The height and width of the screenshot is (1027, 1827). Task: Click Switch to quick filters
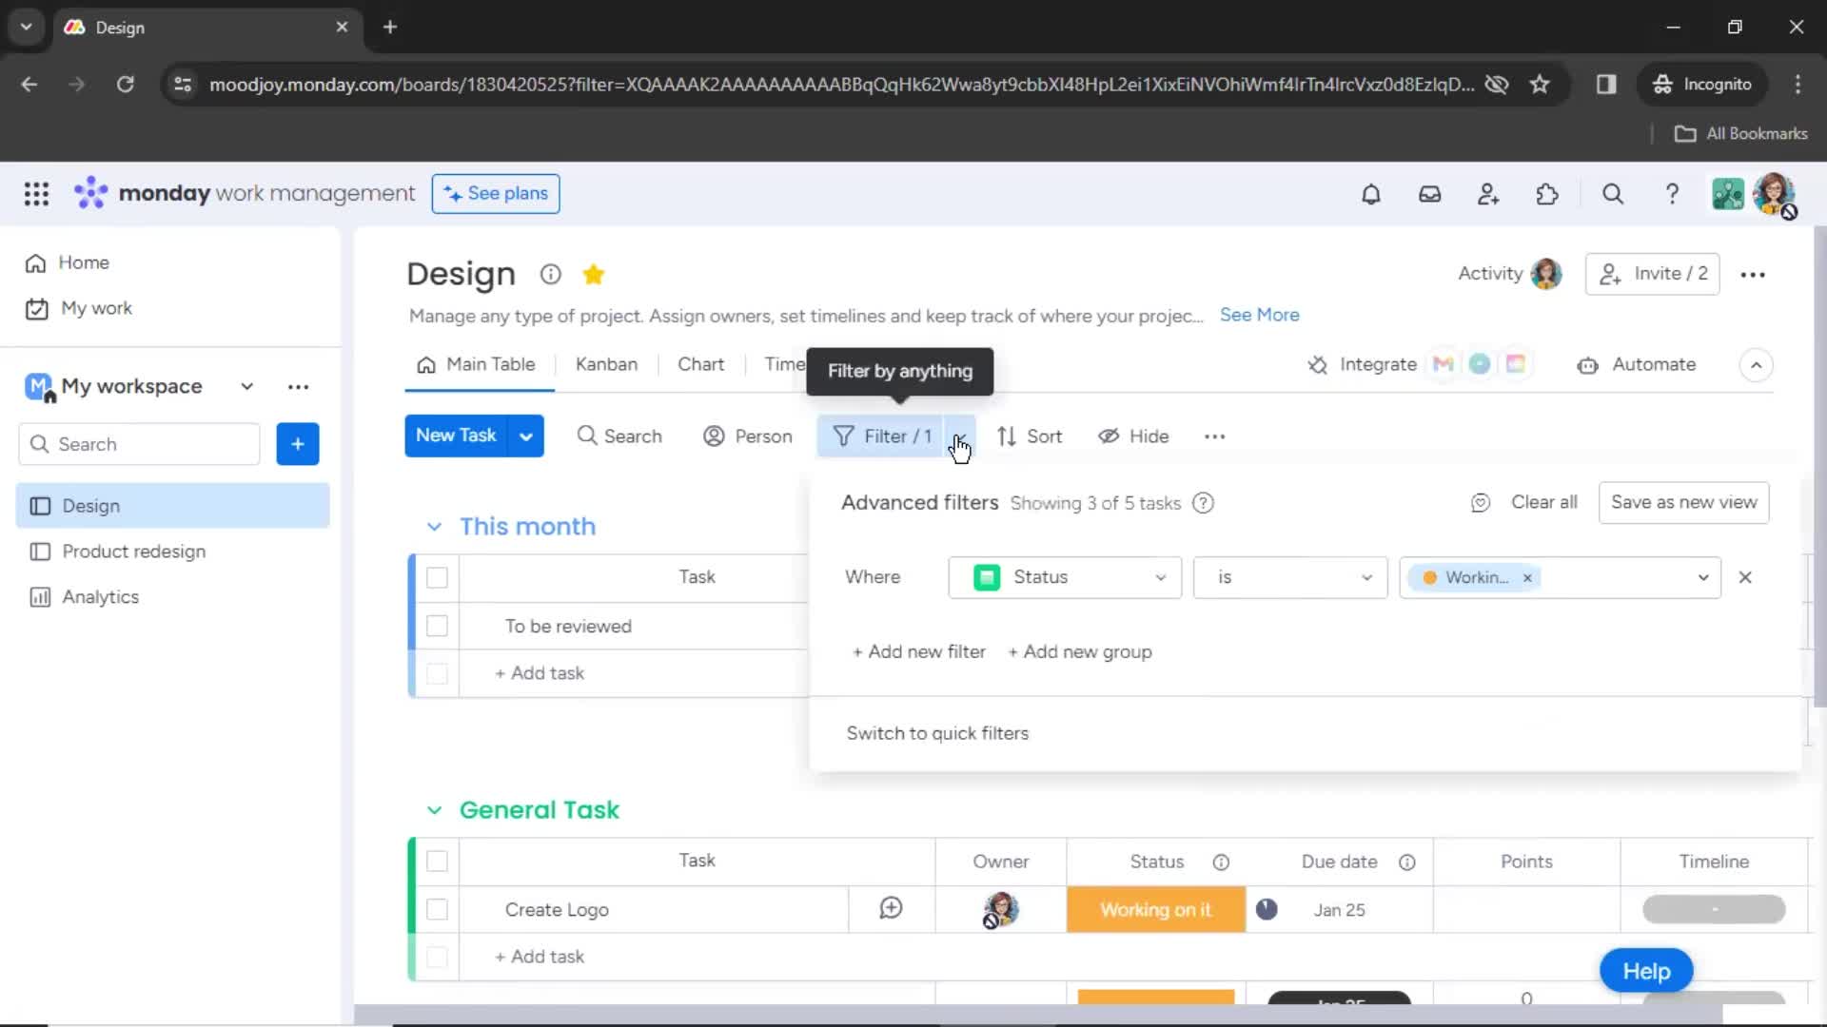(x=937, y=734)
